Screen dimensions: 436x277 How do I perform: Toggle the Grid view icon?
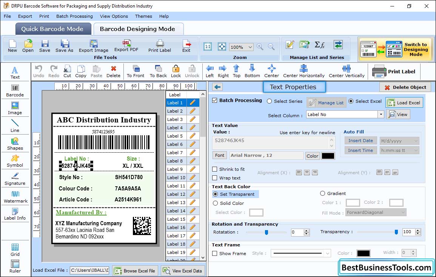coord(15,250)
